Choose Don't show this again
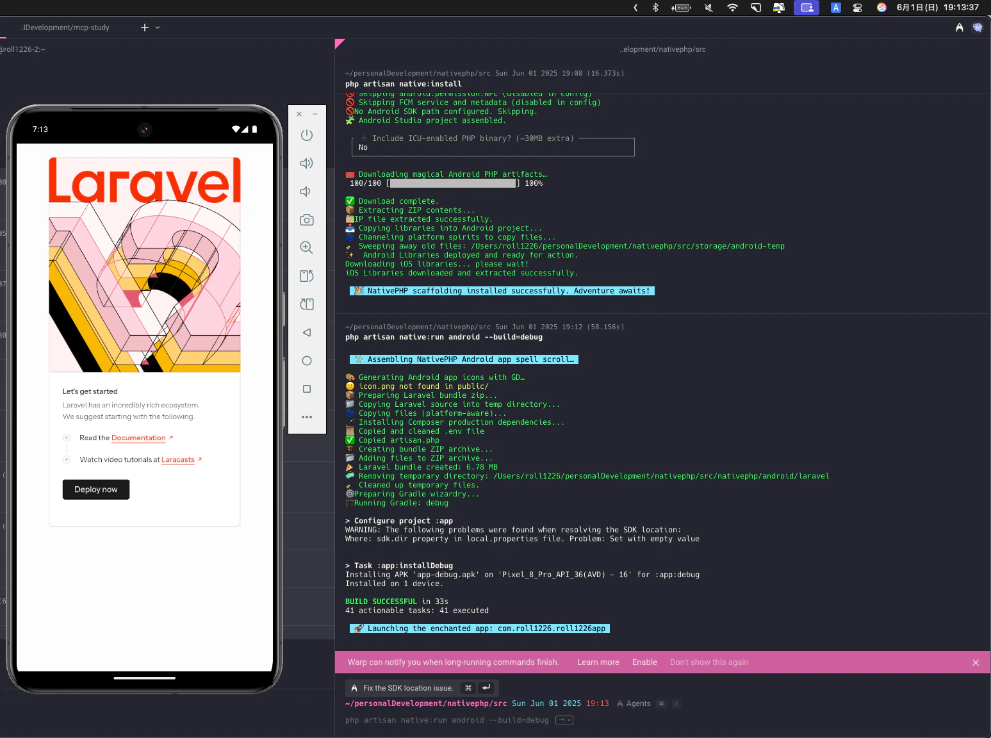Viewport: 991px width, 738px height. point(709,662)
